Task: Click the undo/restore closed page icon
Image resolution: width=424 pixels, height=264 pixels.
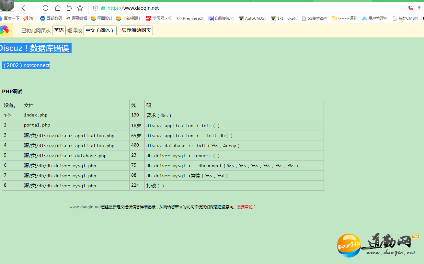Action: coord(69,8)
